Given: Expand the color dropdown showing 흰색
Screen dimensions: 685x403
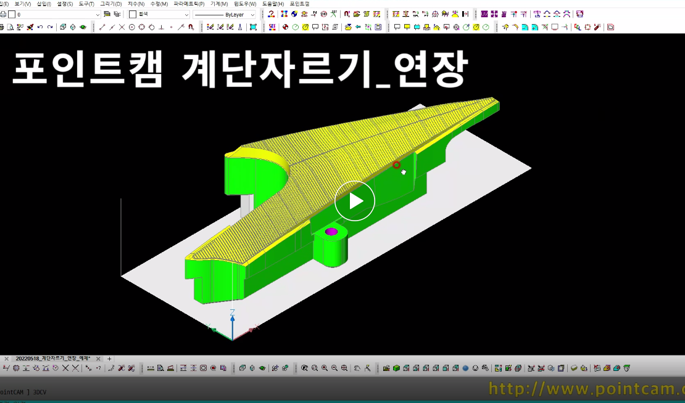Looking at the screenshot, I should tap(186, 14).
